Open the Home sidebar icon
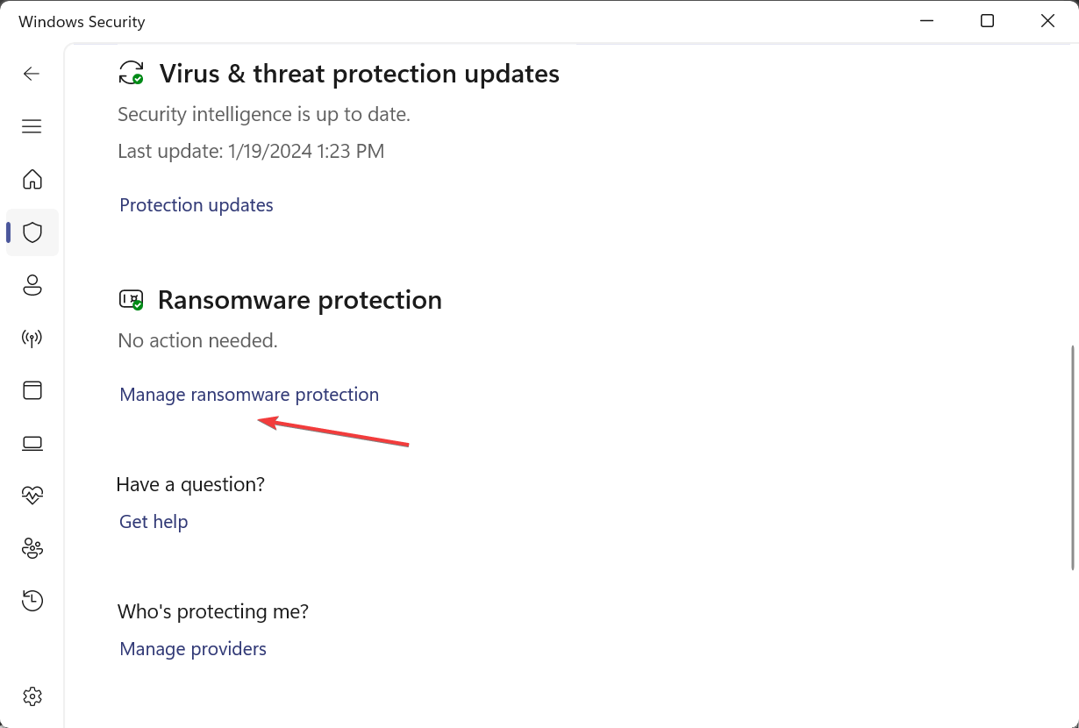This screenshot has height=728, width=1079. [x=32, y=180]
